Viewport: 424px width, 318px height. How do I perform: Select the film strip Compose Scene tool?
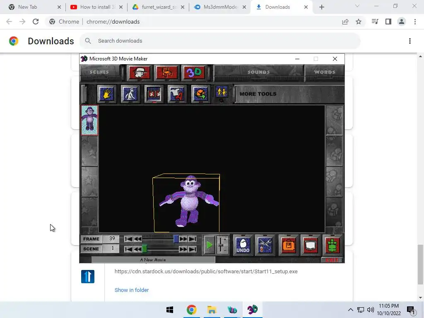pyautogui.click(x=154, y=94)
